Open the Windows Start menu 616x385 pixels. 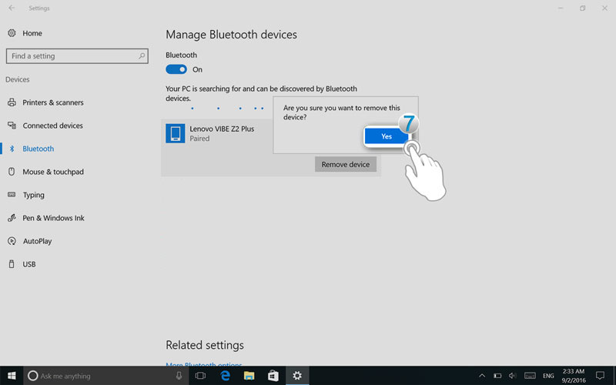click(x=12, y=376)
